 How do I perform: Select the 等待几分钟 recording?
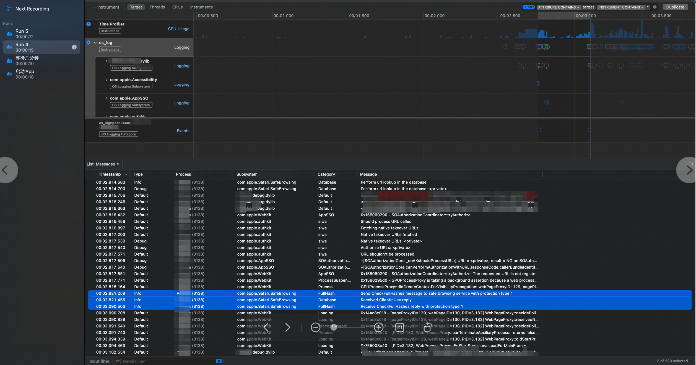coord(41,61)
